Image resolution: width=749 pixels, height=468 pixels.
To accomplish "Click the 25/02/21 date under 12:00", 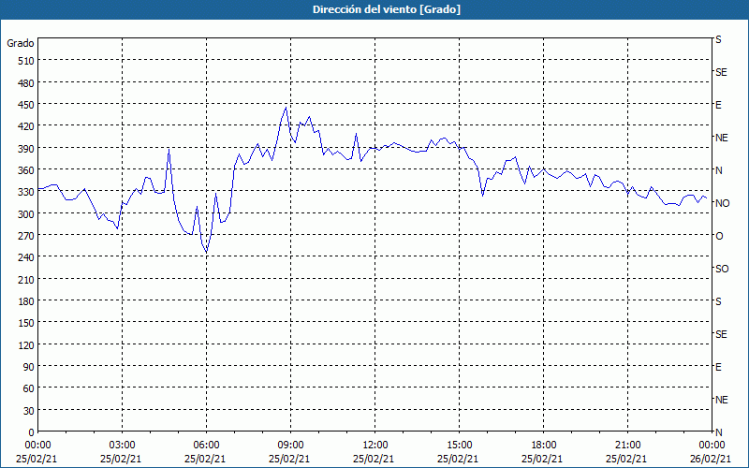I will 374,459.
